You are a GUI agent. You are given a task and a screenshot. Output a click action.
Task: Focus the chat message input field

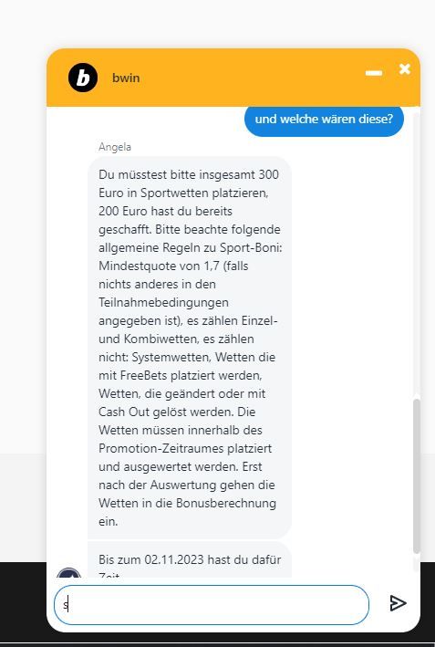click(x=212, y=604)
